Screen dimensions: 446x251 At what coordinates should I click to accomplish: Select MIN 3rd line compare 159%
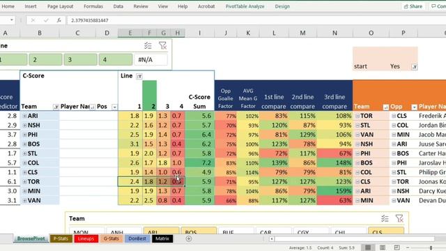pos(334,191)
